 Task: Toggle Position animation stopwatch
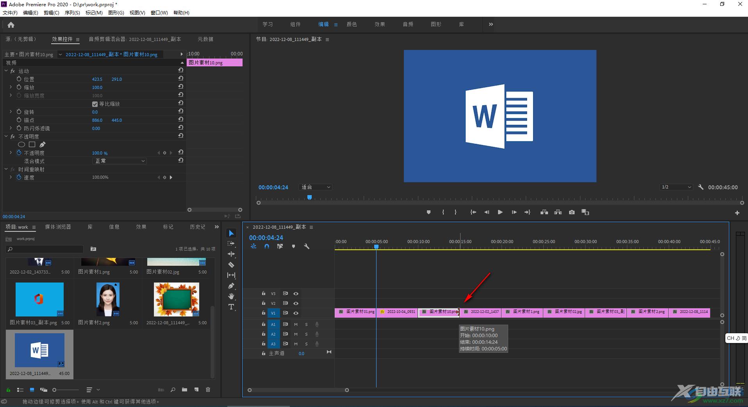(x=19, y=79)
